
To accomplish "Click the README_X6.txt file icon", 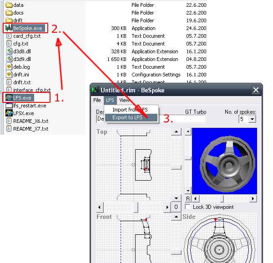I will pos(9,121).
